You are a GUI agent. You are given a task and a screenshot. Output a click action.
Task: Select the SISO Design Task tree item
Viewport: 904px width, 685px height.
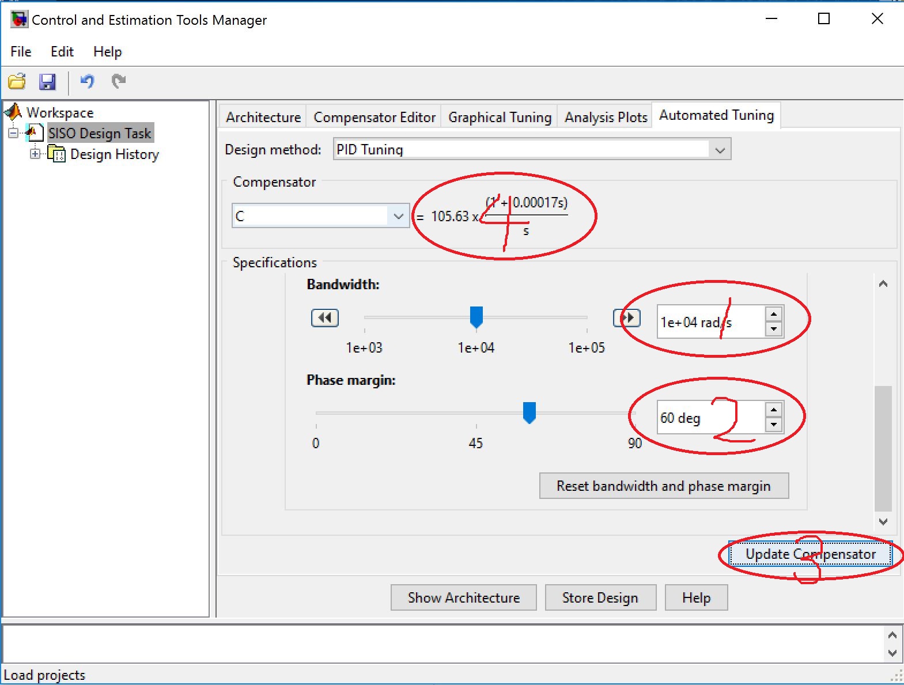tap(100, 133)
